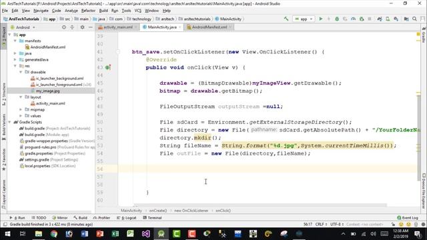Viewport: 427px width, 240px height.
Task: Toggle the Layout Captures side tab
Action: pos(3,194)
